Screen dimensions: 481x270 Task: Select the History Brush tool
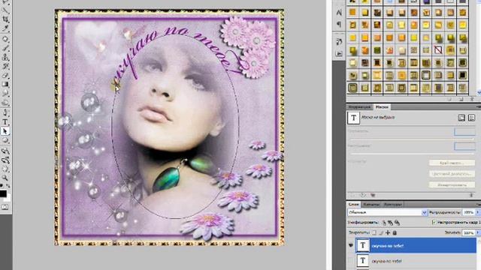(5, 66)
